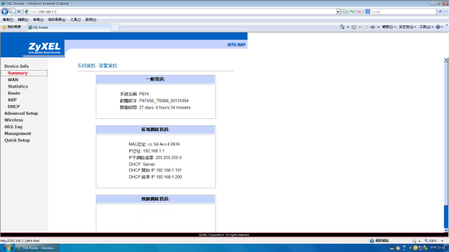Open the Tools (T) menu in menu bar
This screenshot has width=449, height=252.
click(76, 20)
